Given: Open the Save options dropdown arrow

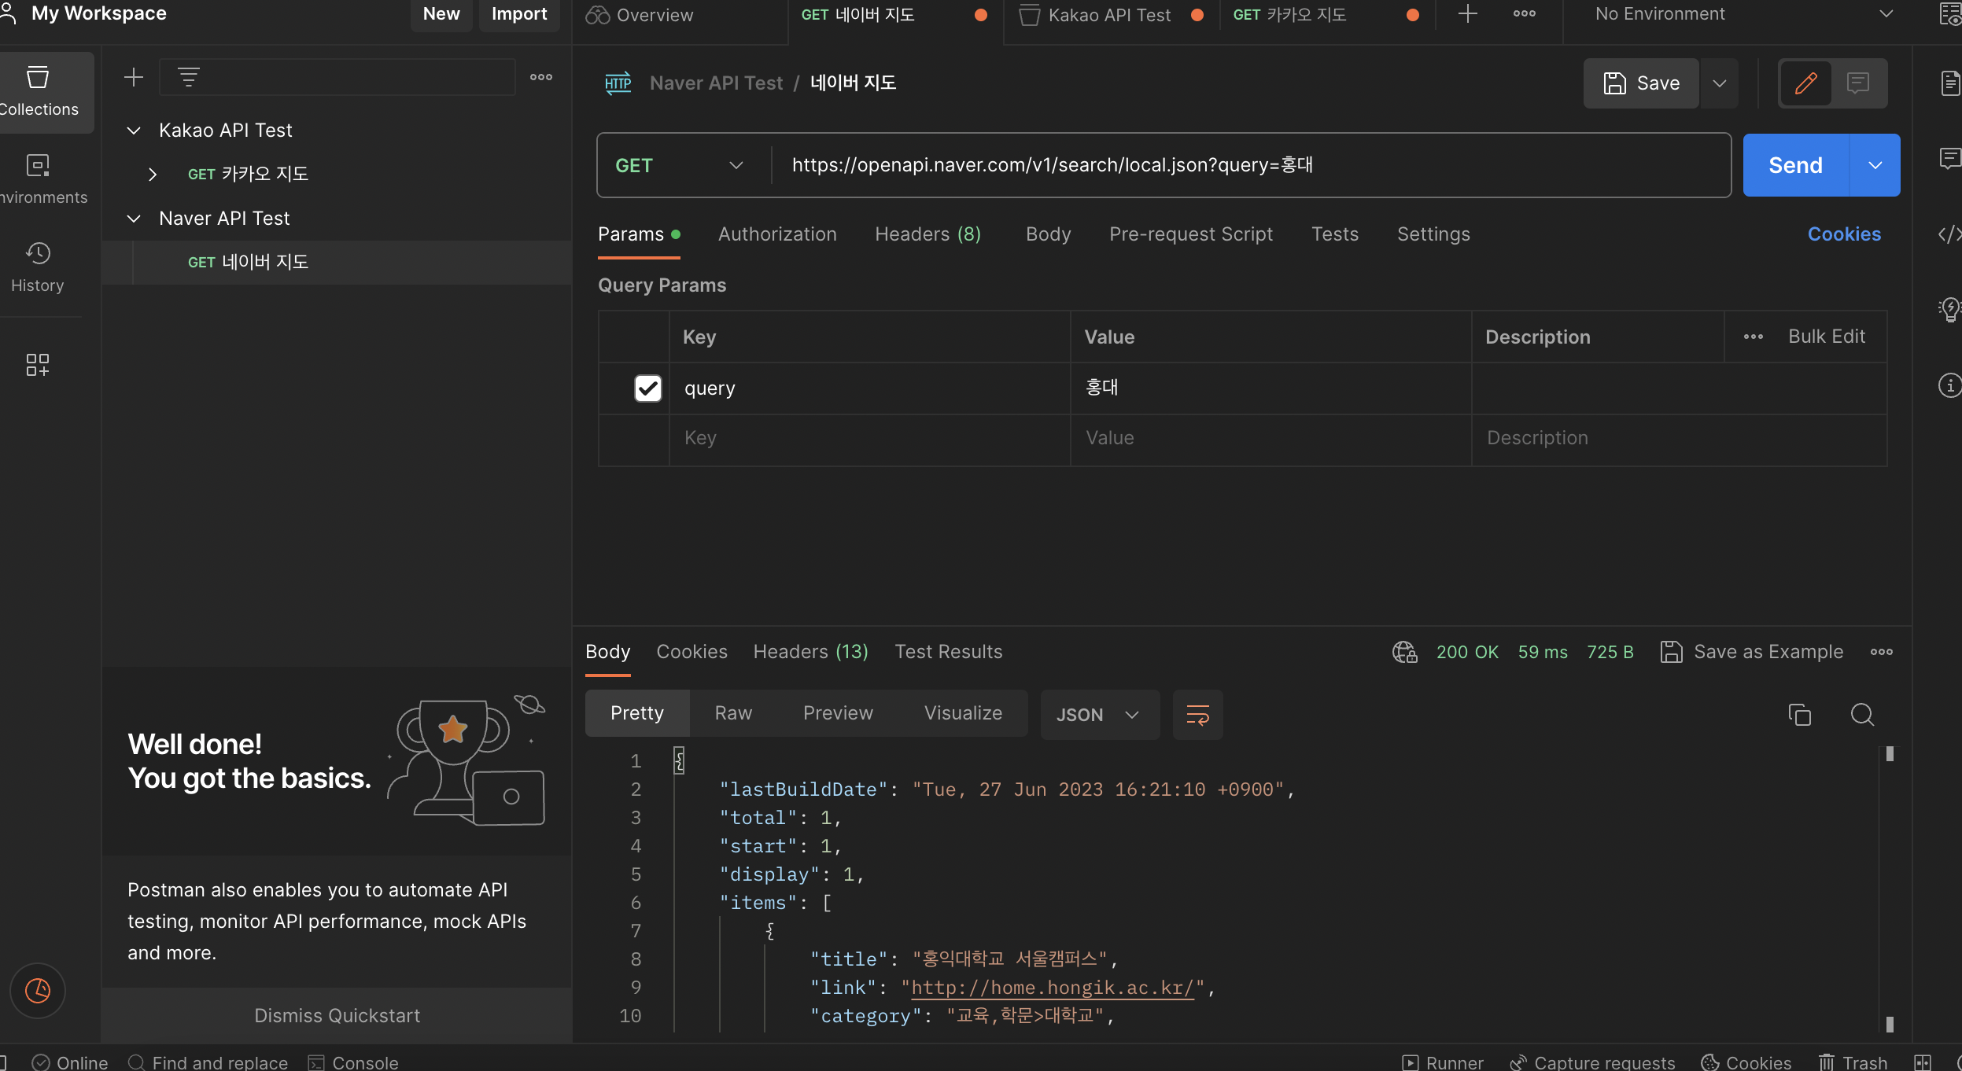Looking at the screenshot, I should [x=1720, y=83].
